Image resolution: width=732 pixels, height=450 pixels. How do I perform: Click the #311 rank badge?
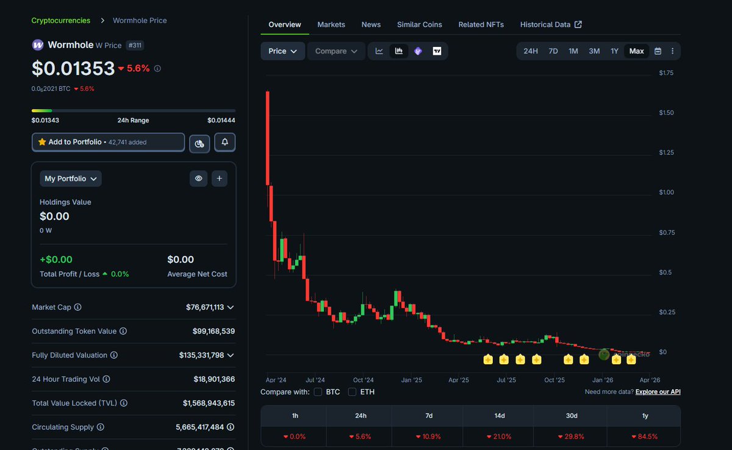pos(135,45)
